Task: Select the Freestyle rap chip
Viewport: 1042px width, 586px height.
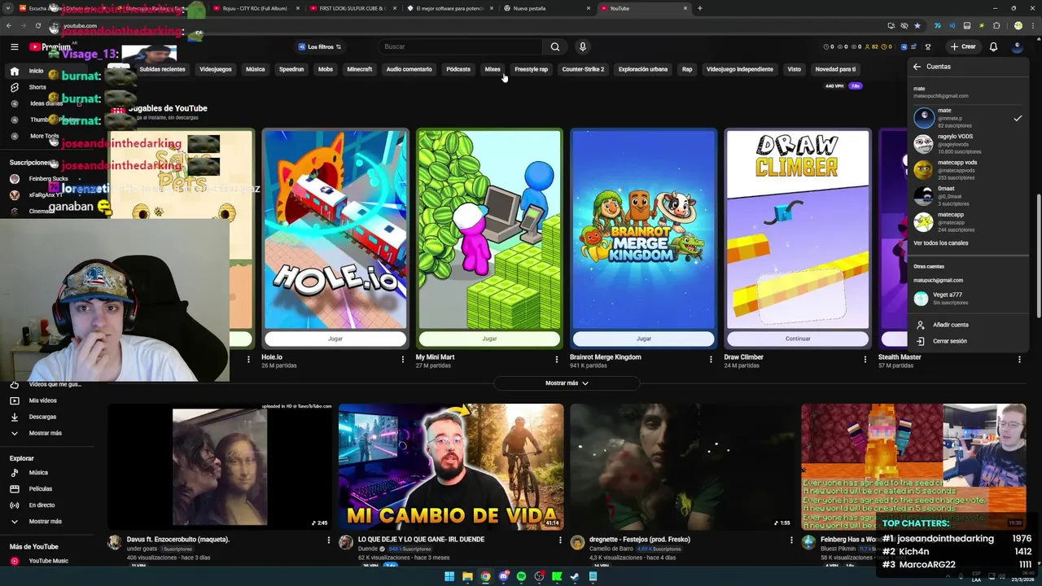Action: 532,69
